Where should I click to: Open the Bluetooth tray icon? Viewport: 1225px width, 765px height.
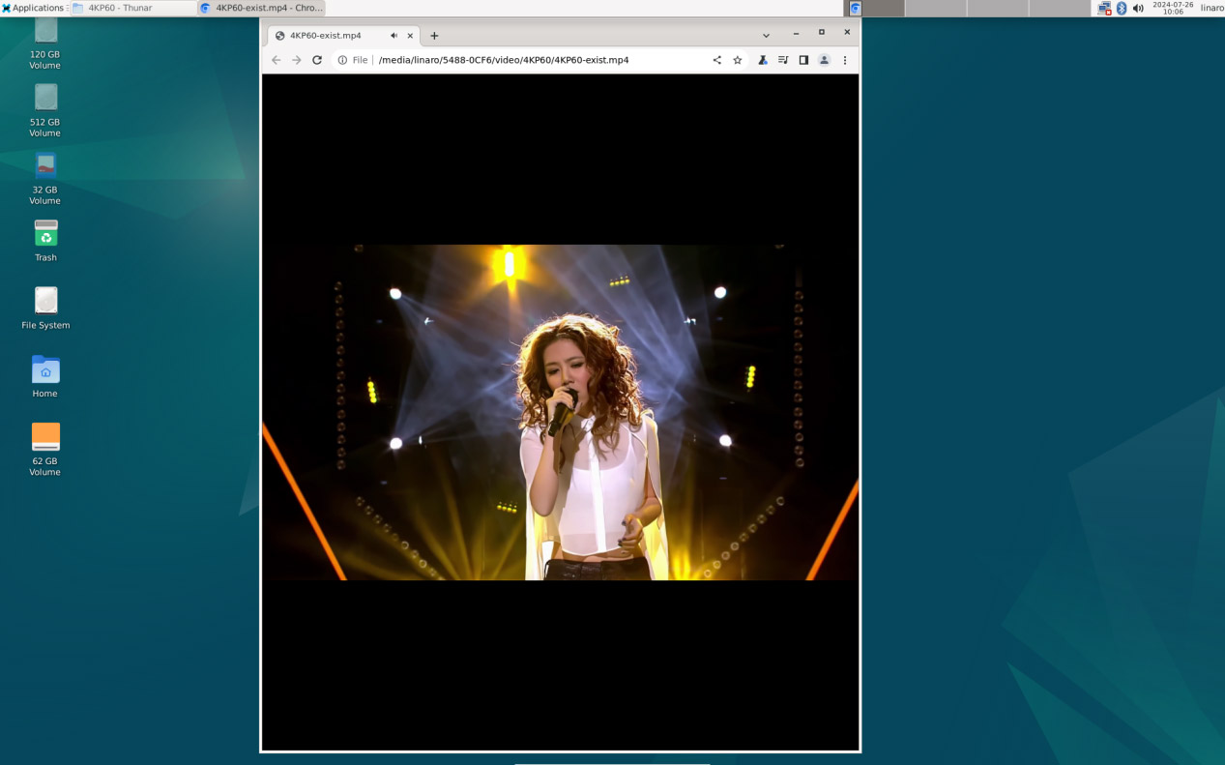coord(1122,8)
